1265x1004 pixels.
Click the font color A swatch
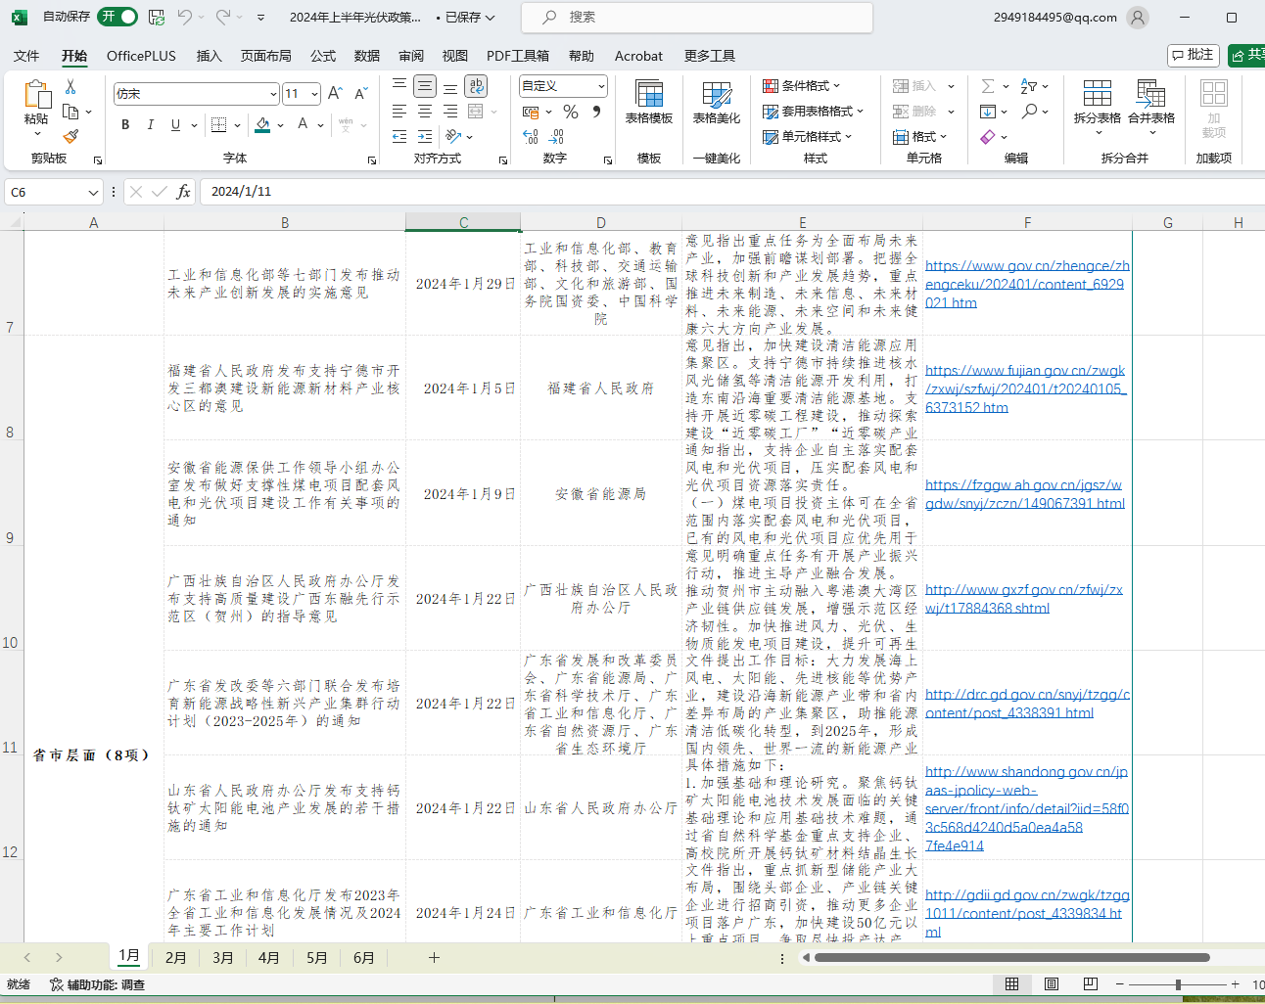pos(303,124)
